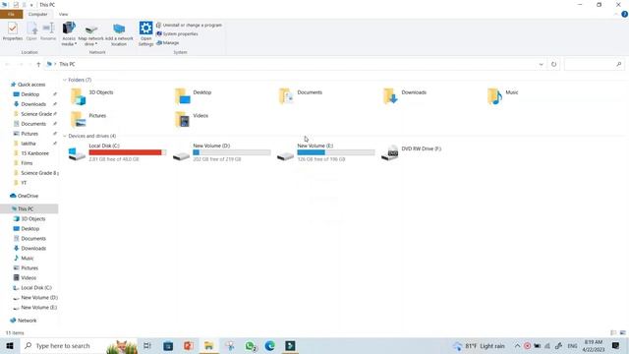Select the Music folder in main pane

[502, 96]
